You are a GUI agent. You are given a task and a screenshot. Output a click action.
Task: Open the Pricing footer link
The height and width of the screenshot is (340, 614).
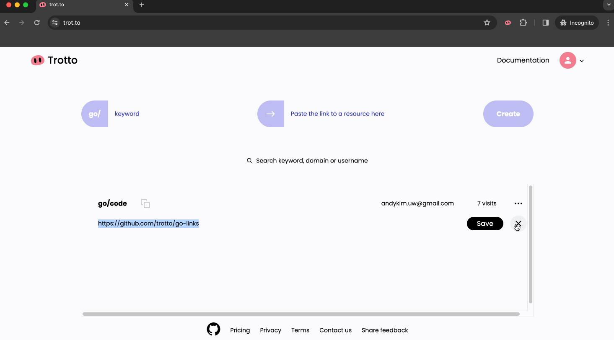click(240, 330)
